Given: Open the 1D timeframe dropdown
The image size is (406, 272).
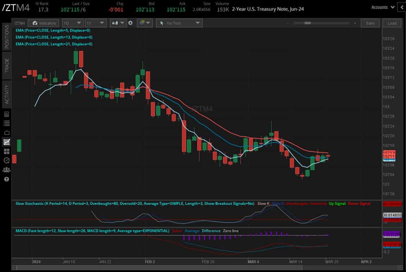Looking at the screenshot, I should [x=72, y=23].
